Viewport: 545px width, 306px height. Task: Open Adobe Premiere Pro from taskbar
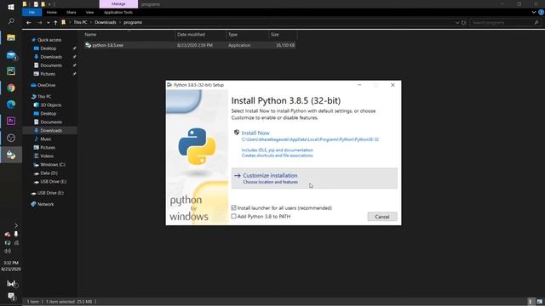coord(11,121)
